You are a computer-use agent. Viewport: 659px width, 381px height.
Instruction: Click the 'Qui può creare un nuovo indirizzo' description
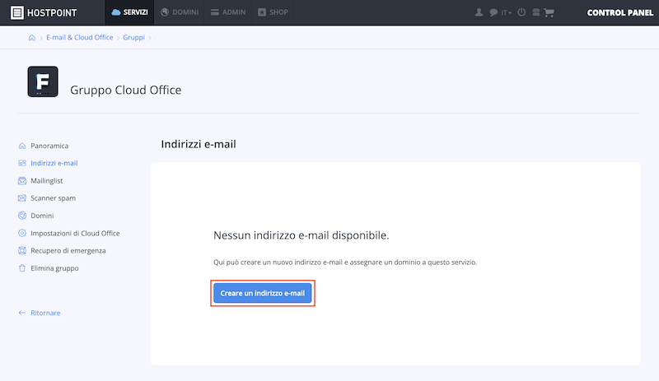(x=345, y=263)
